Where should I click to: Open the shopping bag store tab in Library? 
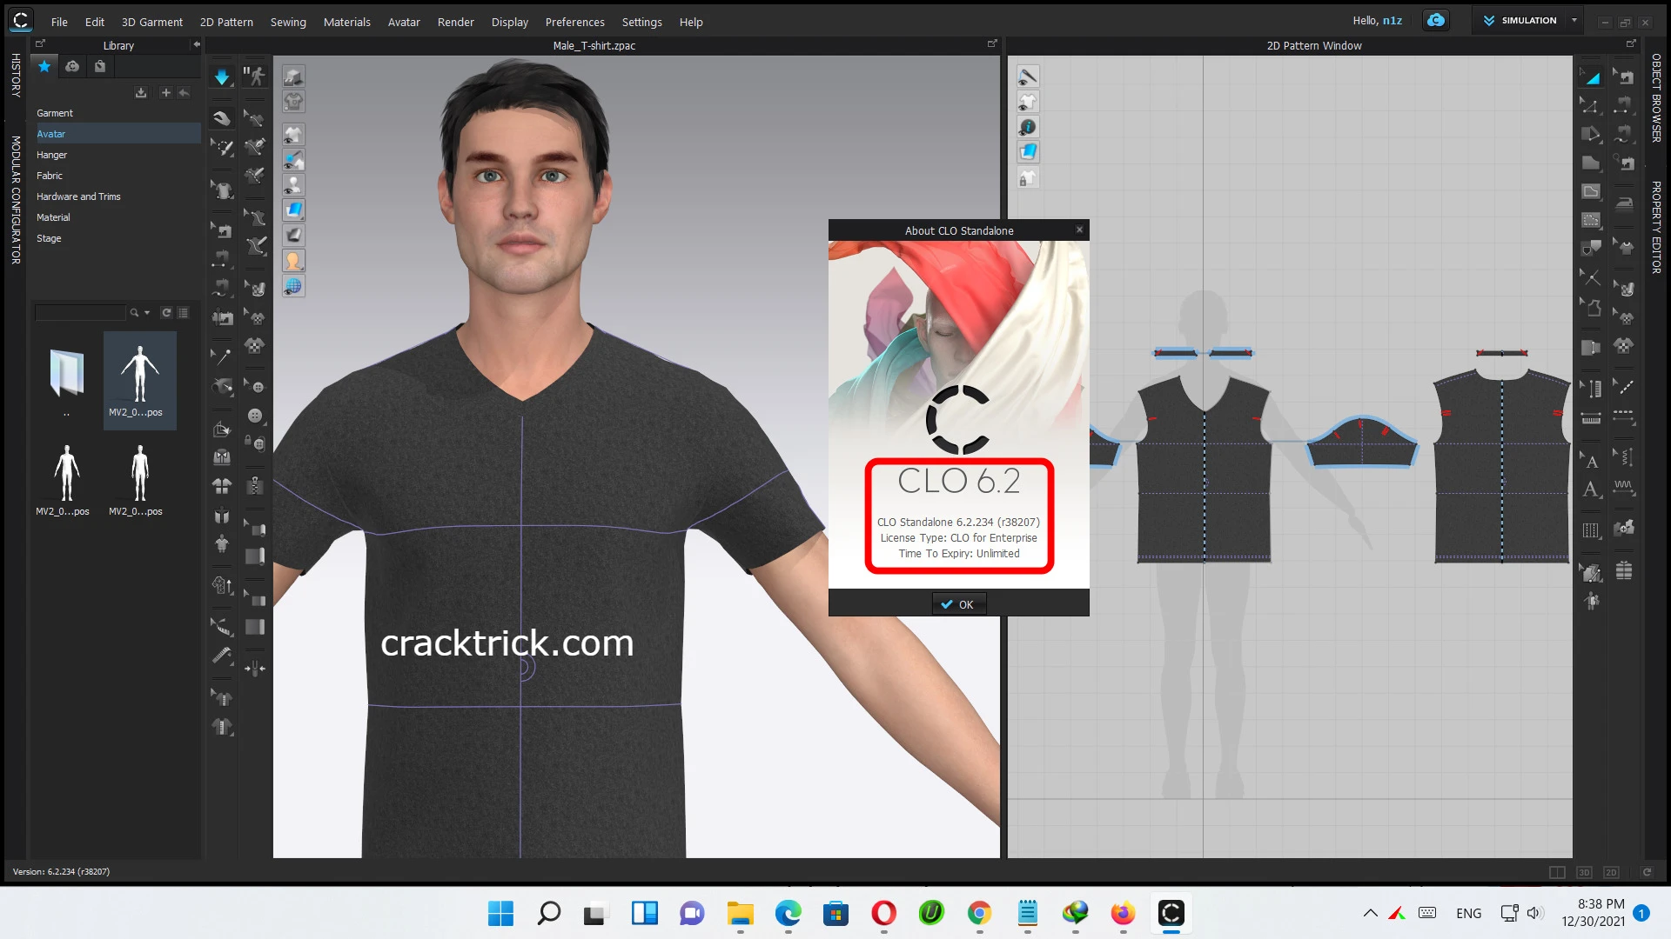[x=100, y=66]
